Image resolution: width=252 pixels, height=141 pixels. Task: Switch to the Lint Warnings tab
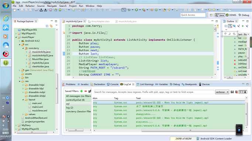145,84
